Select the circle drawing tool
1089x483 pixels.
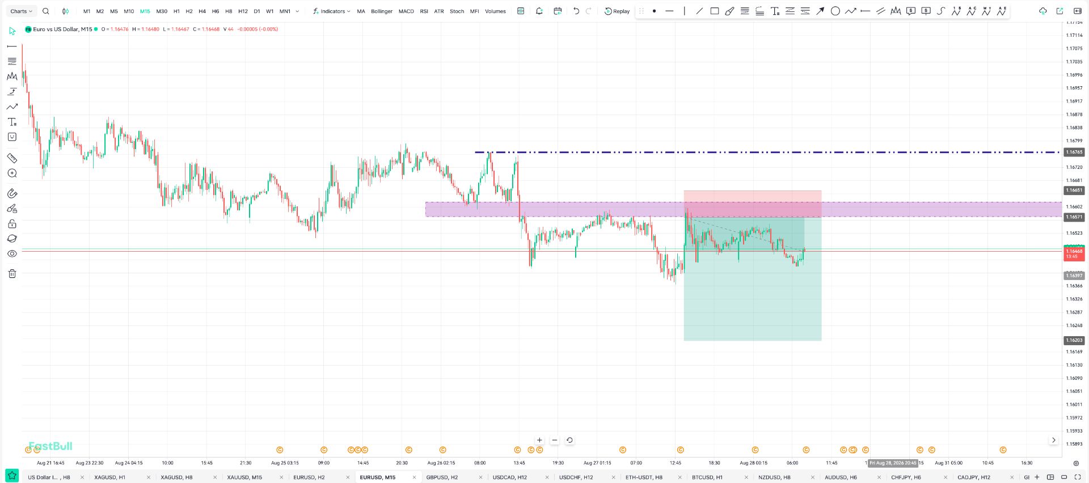pos(835,11)
